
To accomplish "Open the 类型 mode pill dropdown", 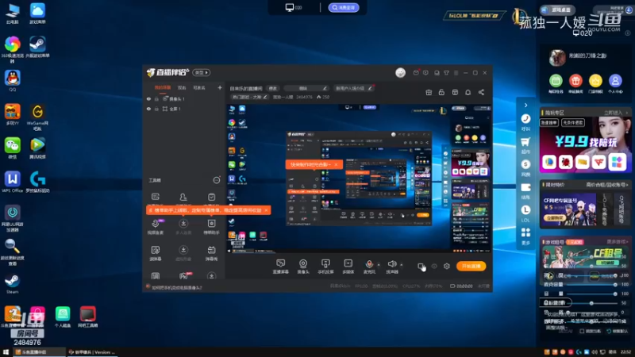I will [x=202, y=72].
